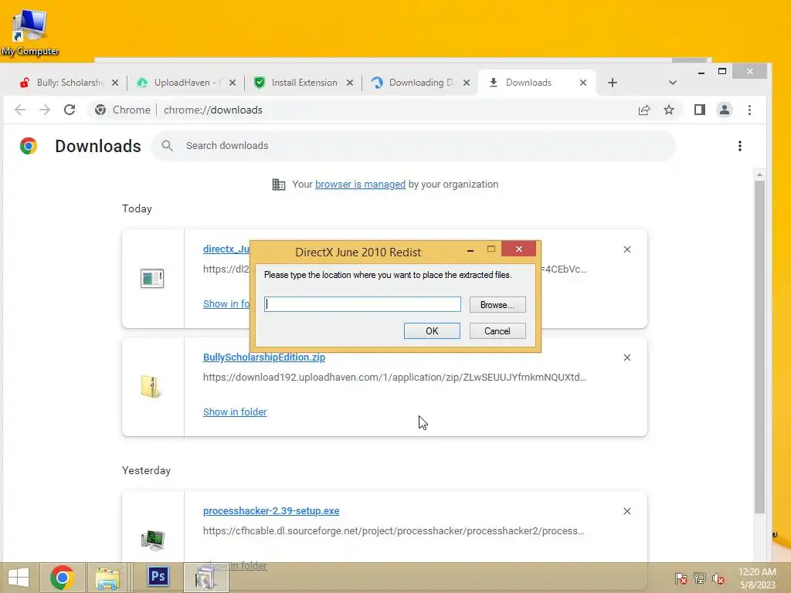Click the Chrome forward arrow
791x593 pixels.
(45, 110)
